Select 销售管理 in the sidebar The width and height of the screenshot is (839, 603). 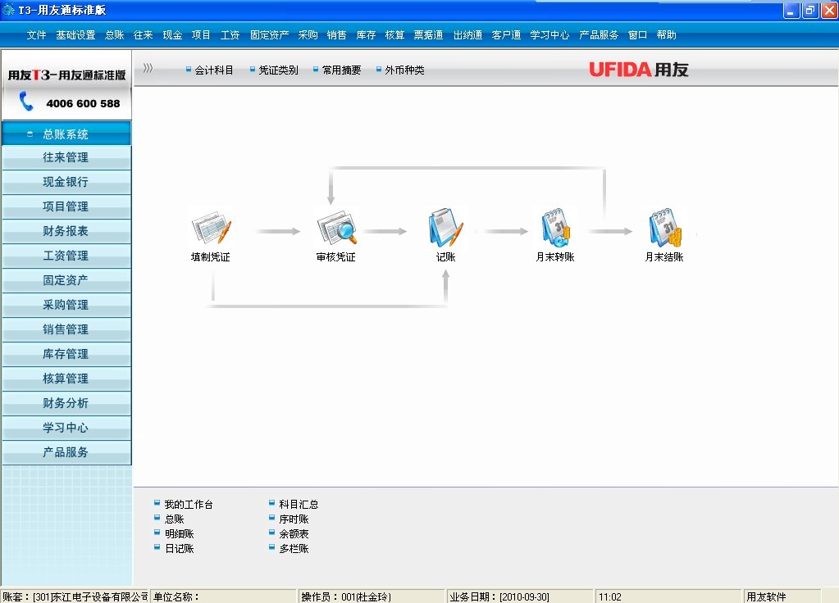[66, 330]
